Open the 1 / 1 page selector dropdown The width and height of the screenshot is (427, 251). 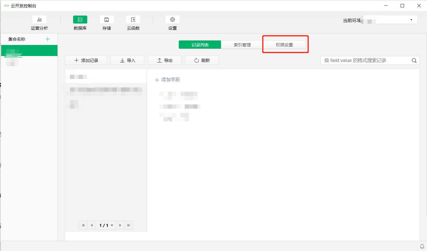pyautogui.click(x=106, y=225)
